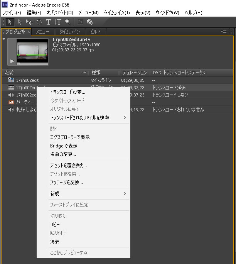Open the ファイル(F) menu

pyautogui.click(x=12, y=13)
